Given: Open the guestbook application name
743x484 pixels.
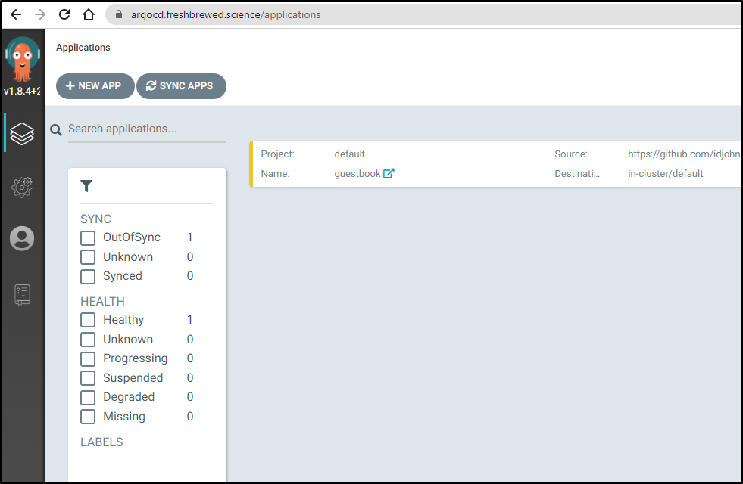Looking at the screenshot, I should (357, 174).
